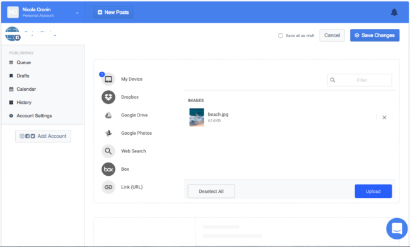Click the 614KB file size text
The height and width of the screenshot is (247, 410).
pyautogui.click(x=214, y=120)
